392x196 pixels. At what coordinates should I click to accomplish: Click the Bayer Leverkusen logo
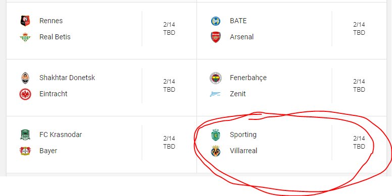click(25, 151)
